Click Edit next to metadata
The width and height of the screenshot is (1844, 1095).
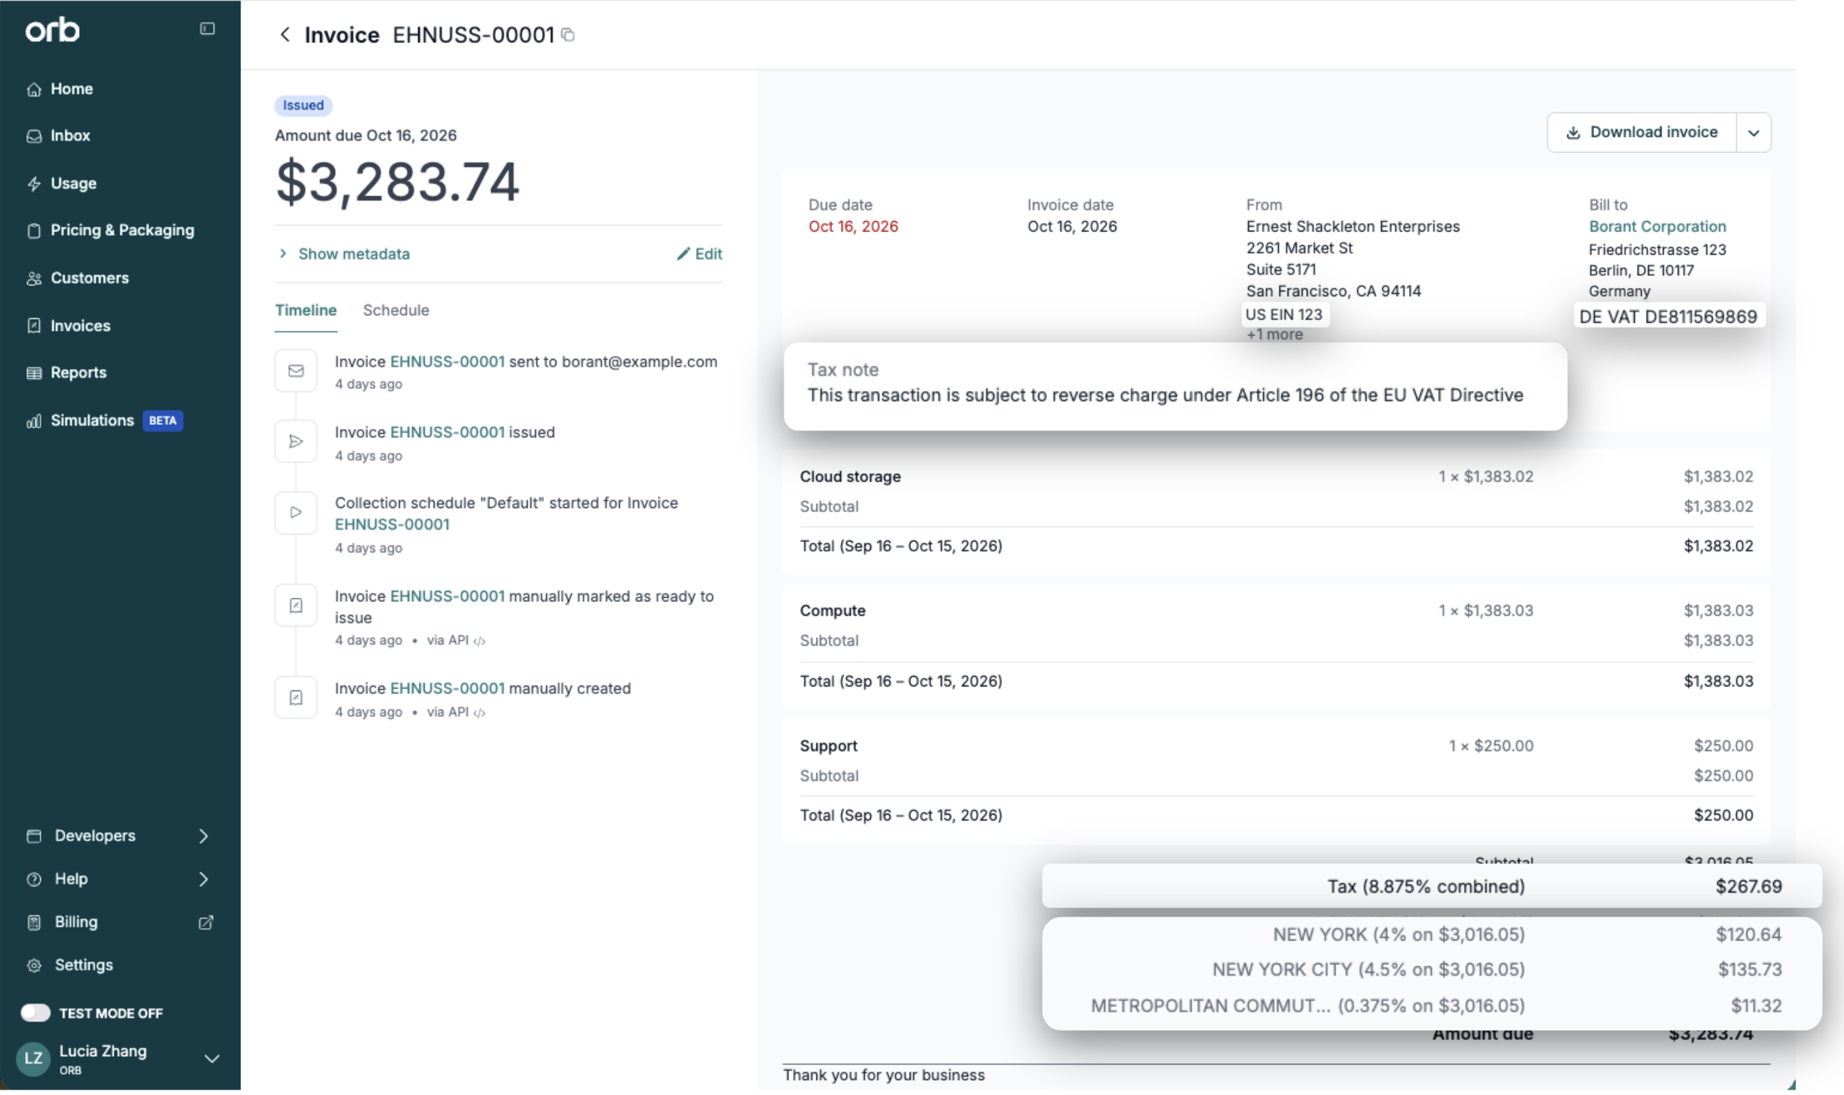[x=699, y=254]
